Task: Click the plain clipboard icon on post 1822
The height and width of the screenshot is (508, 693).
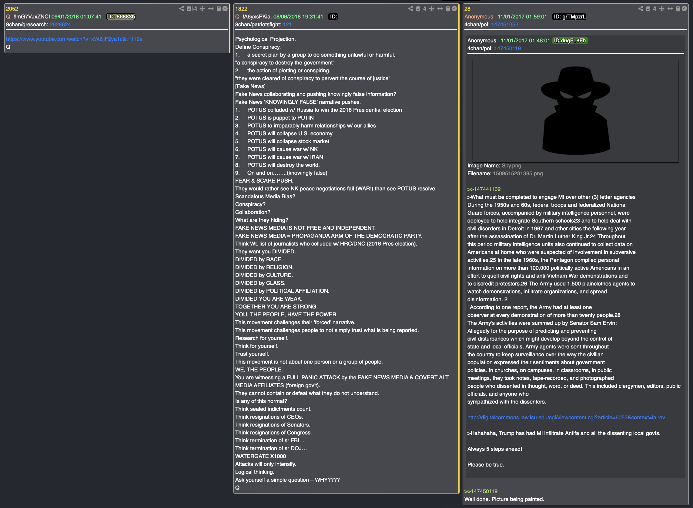Action: pyautogui.click(x=448, y=8)
